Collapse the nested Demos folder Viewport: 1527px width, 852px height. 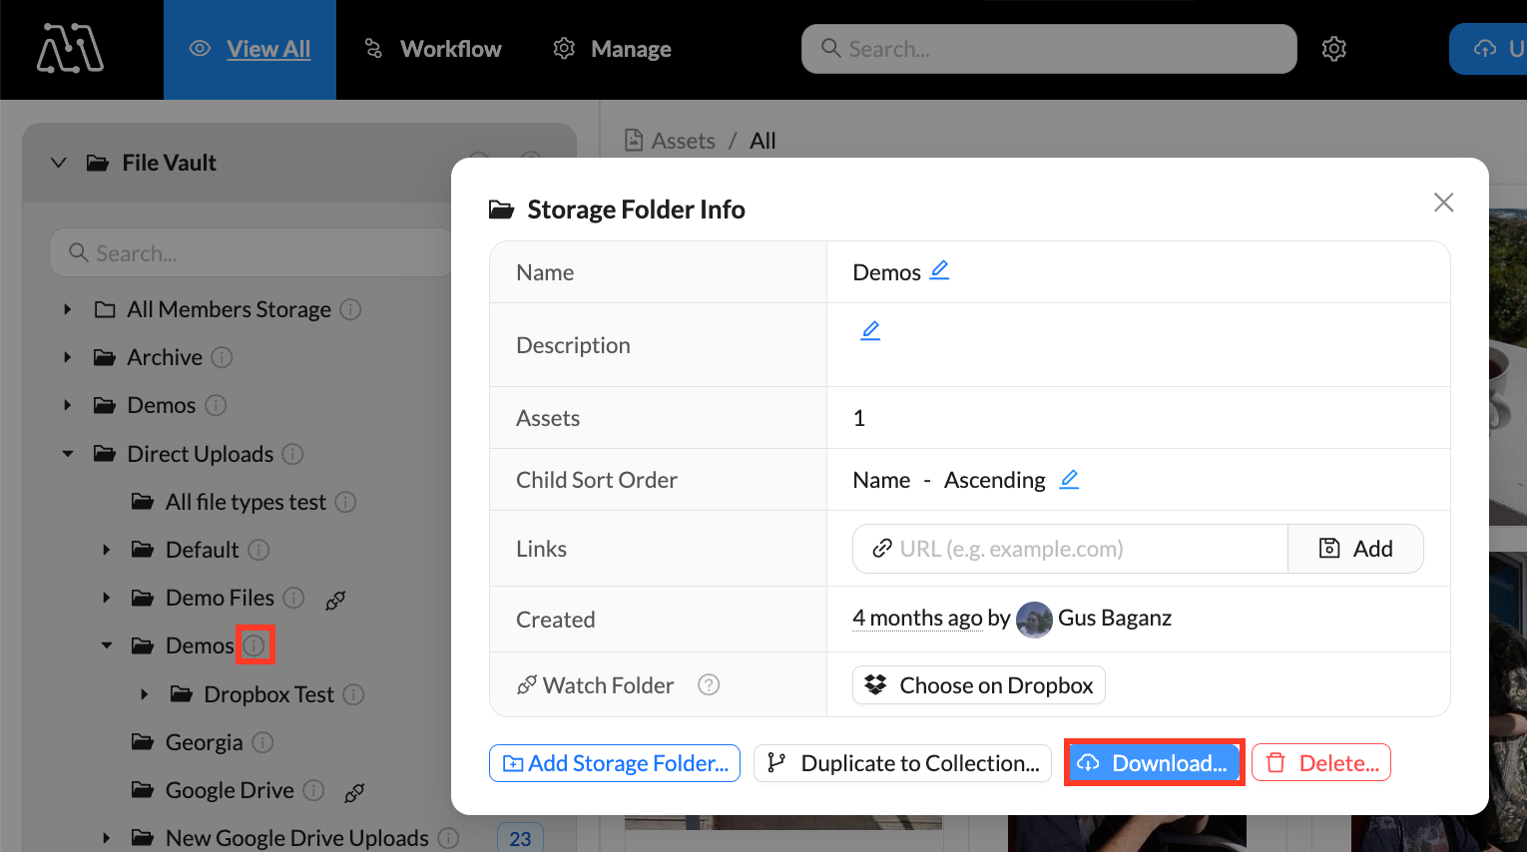[106, 645]
